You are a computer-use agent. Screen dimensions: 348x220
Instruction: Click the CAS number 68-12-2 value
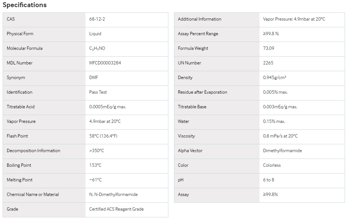point(97,19)
